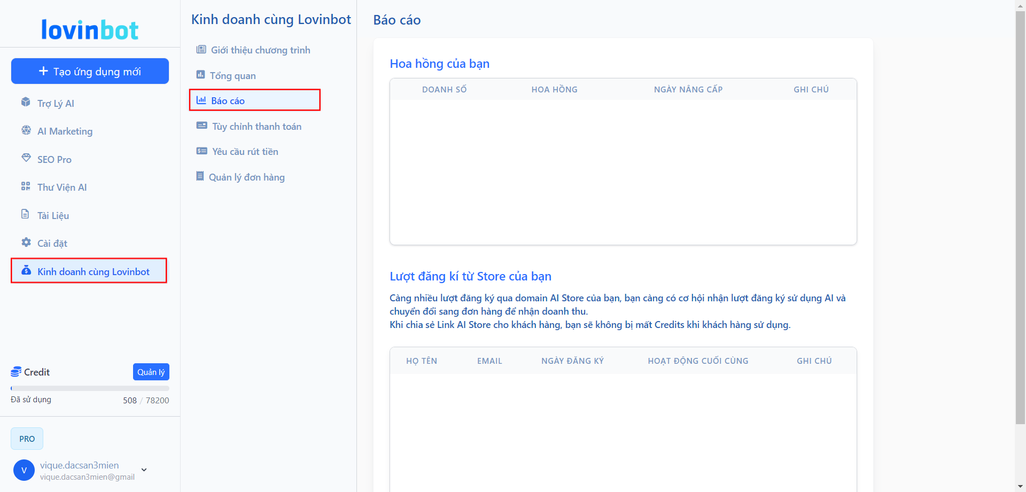Open Giới thiệu chương trình menu item
Screen dimensions: 1026x492
click(260, 50)
